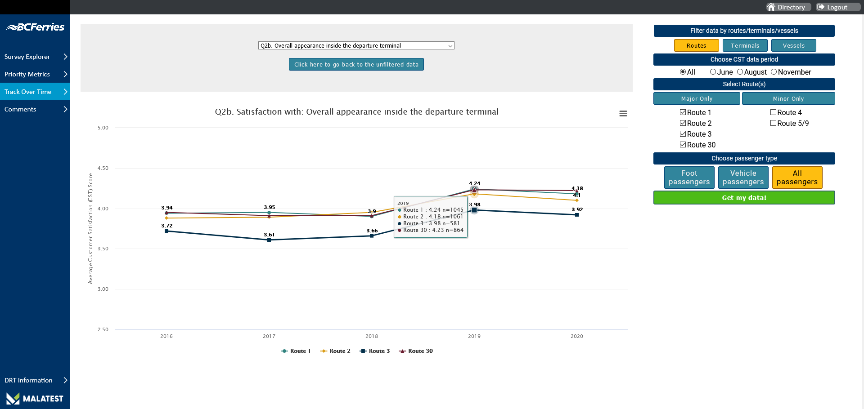Screen dimensions: 864x409
Task: Expand Track Over Time chevron
Action: (65, 92)
